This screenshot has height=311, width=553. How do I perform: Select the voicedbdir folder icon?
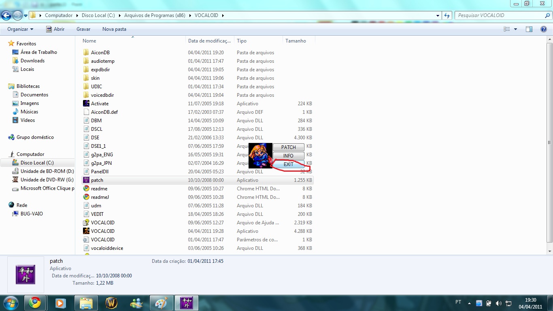tap(86, 95)
